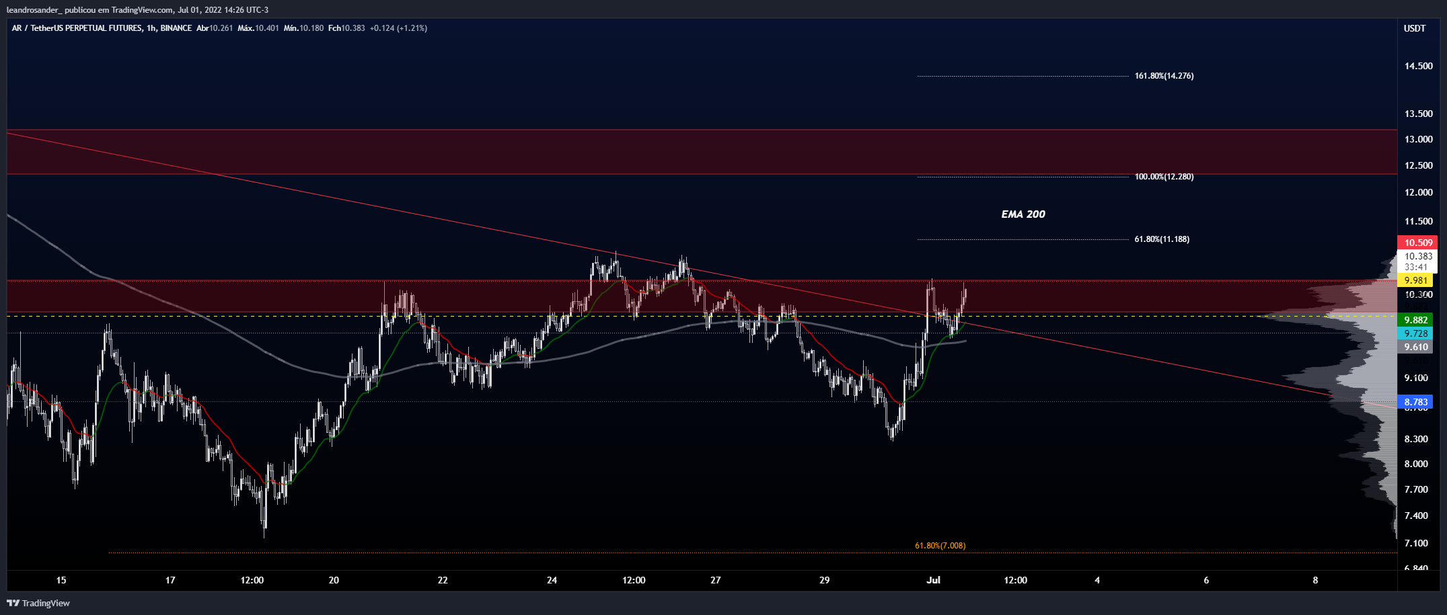This screenshot has width=1447, height=615.
Task: Click the 15 date label on time axis
Action: click(x=61, y=580)
